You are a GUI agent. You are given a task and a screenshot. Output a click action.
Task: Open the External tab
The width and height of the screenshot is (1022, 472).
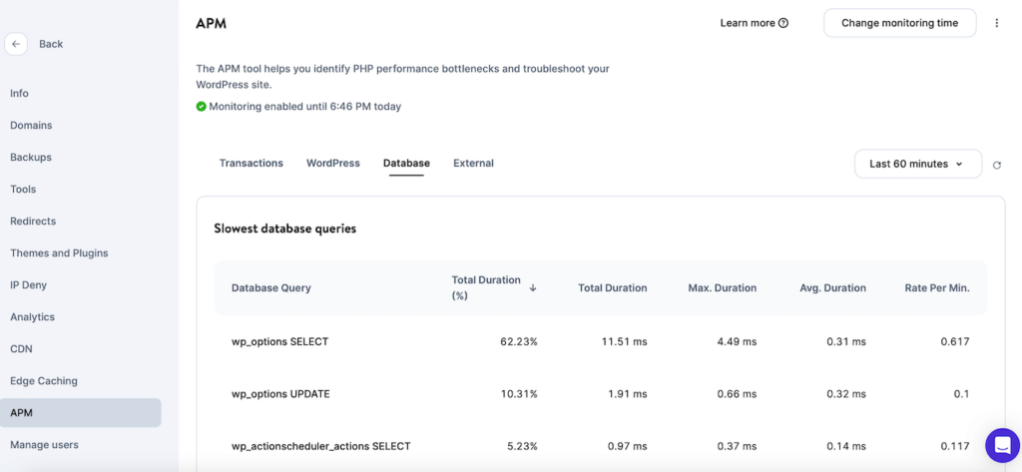[x=473, y=163]
